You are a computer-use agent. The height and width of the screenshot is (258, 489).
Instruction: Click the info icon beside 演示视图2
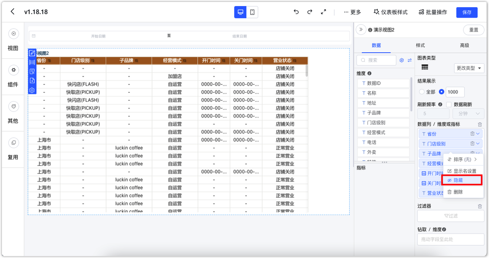(x=370, y=30)
